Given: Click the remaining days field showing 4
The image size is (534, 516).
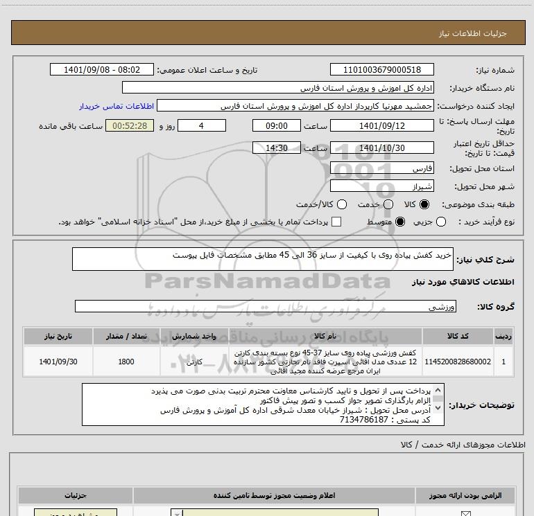Looking at the screenshot, I should click(x=202, y=125).
